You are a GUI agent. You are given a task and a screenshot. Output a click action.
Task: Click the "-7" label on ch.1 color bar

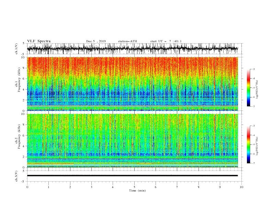(253, 106)
